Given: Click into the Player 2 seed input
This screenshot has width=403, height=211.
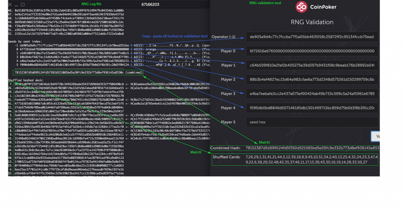Looking at the screenshot, I should coord(312,80).
